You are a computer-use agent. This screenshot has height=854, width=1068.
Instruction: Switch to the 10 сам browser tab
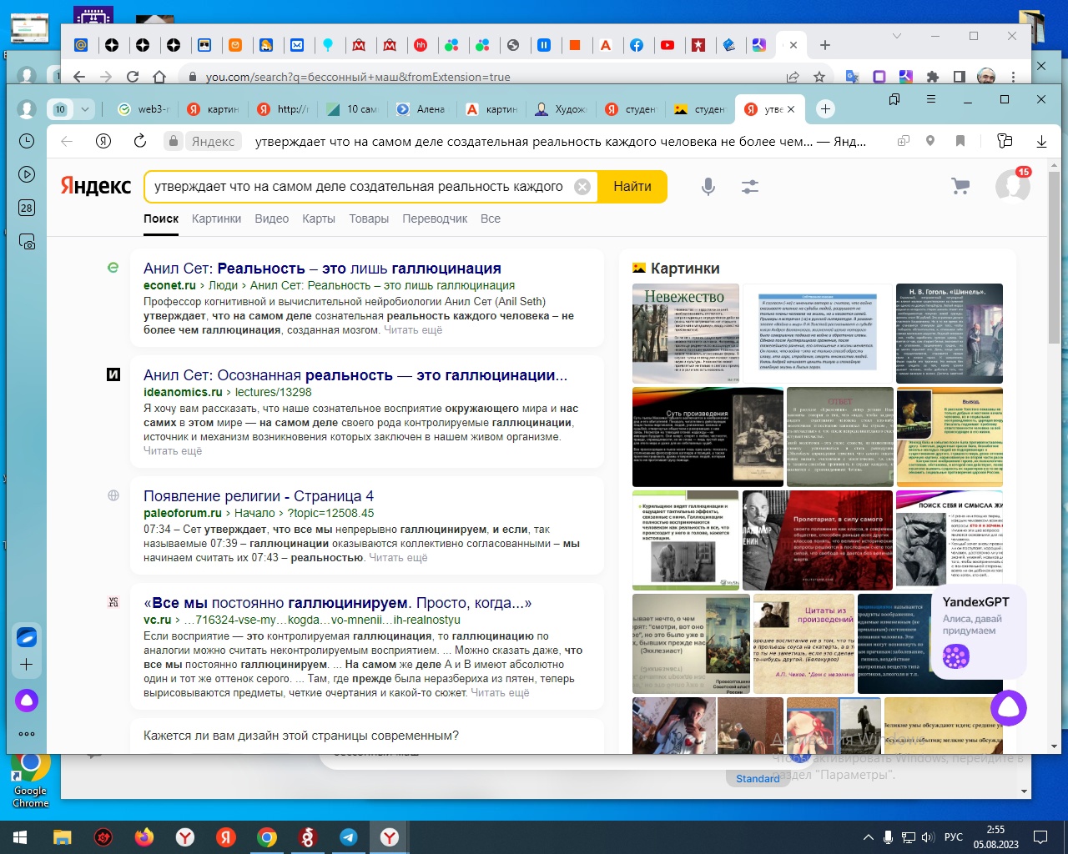click(x=352, y=109)
